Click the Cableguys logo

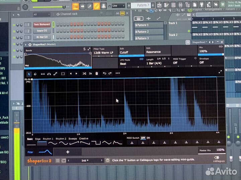point(218,159)
